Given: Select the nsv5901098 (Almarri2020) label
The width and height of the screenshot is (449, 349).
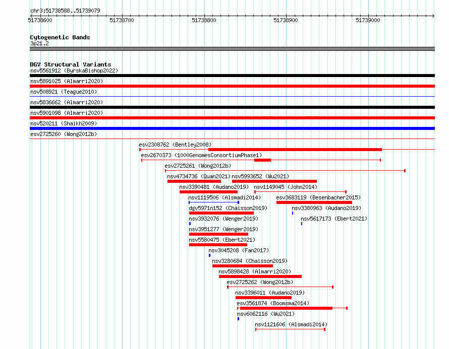Looking at the screenshot, I should tap(67, 113).
